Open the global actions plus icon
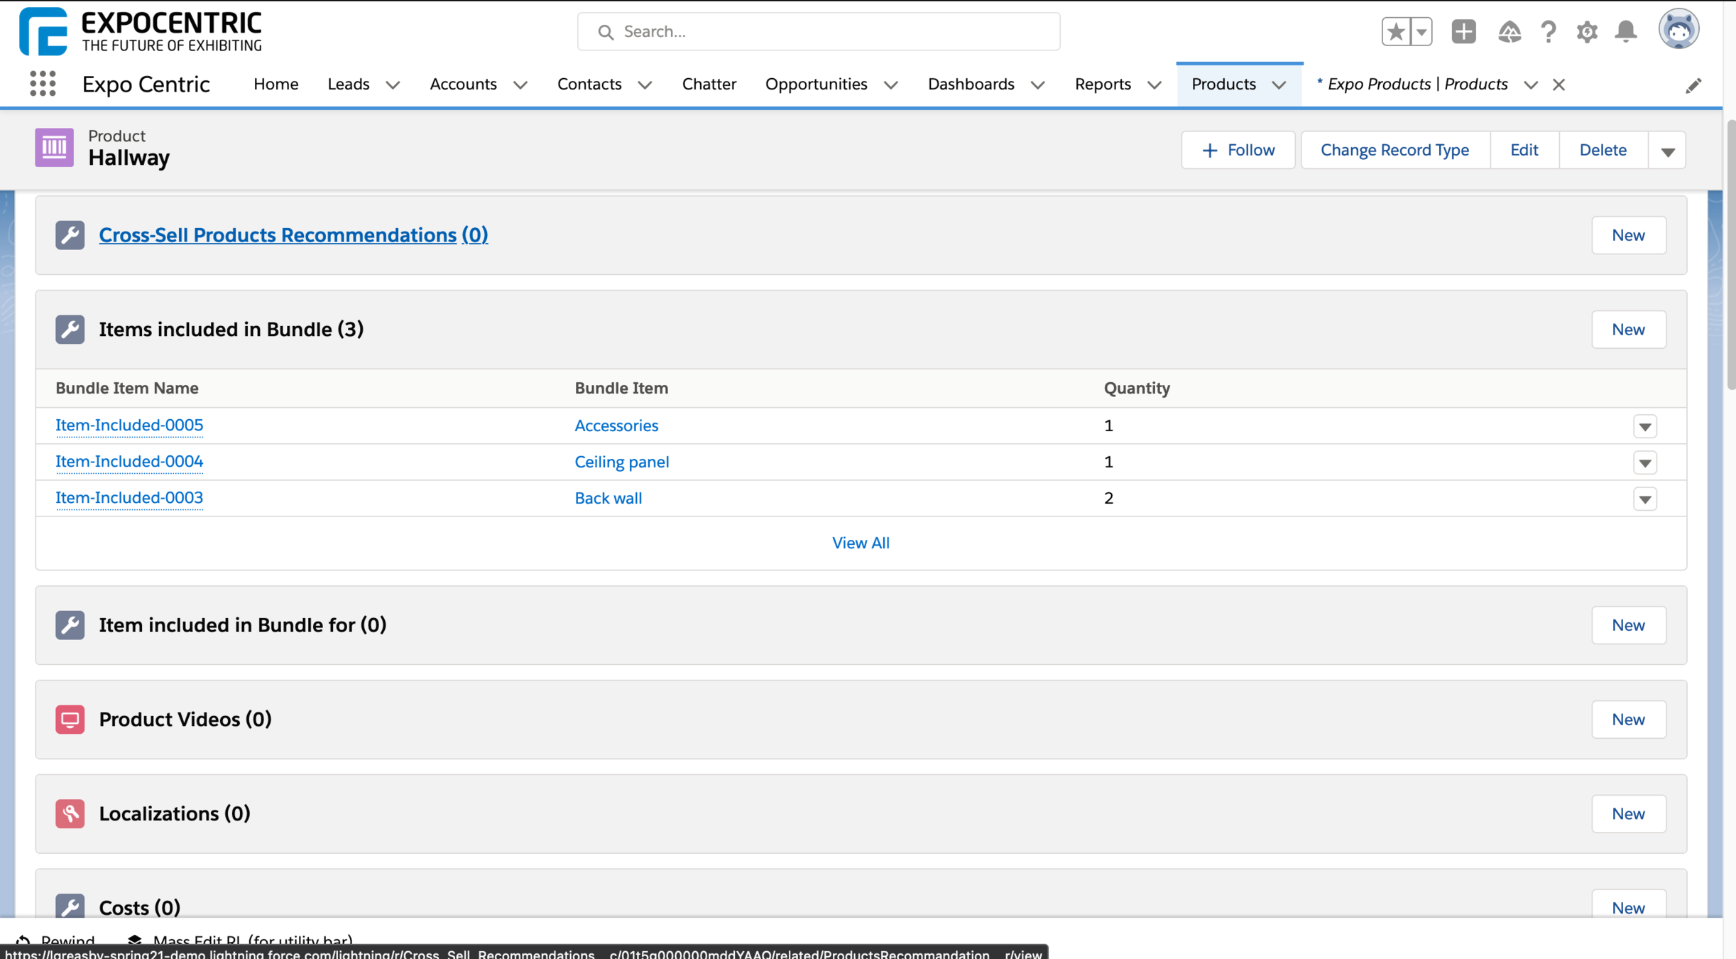 [1463, 31]
